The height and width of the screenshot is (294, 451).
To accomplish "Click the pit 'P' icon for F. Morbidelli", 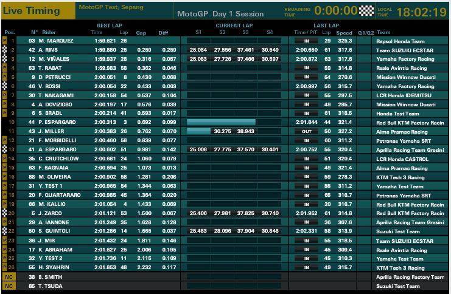I will pos(4,140).
